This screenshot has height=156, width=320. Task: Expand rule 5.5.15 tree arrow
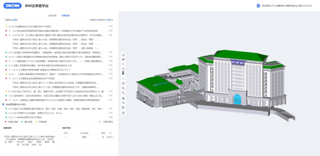click(x=10, y=70)
